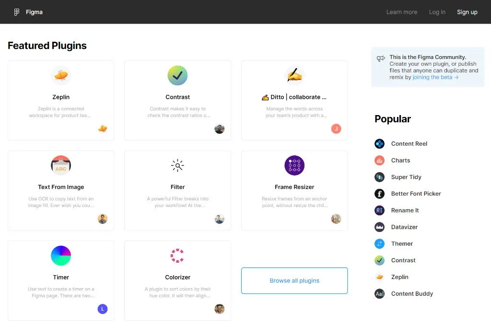Open the Frame Resizer card title
Screen dimensions: 491x326
(x=294, y=187)
